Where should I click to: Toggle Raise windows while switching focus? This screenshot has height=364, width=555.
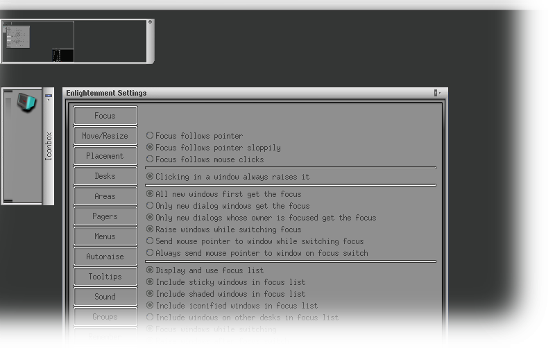click(x=223, y=229)
